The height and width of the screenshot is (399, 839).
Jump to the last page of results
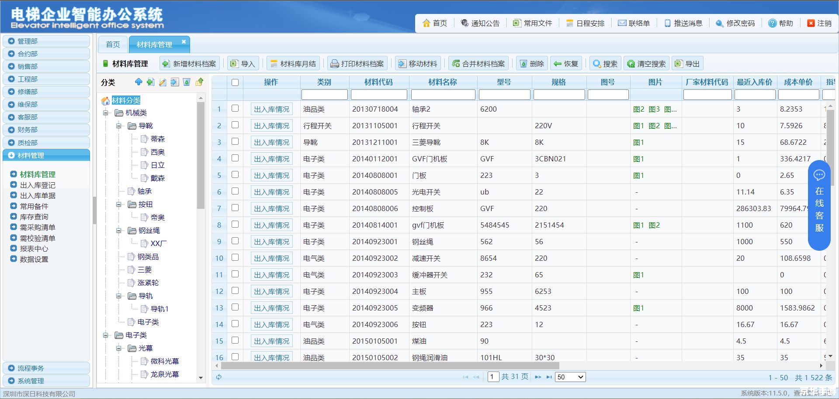pos(549,377)
